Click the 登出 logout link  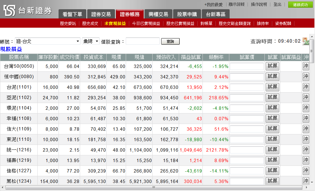tap(277, 5)
